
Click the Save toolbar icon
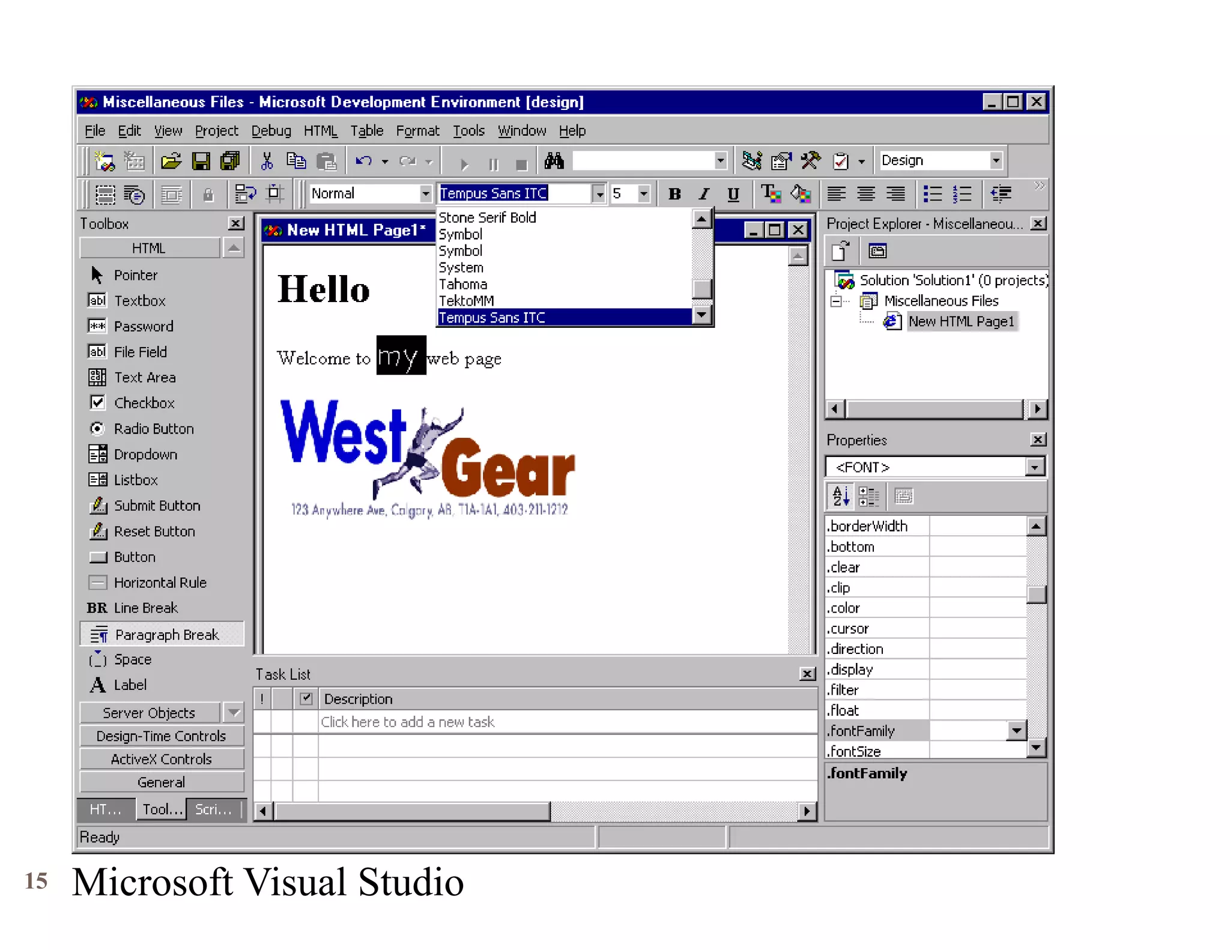click(201, 161)
